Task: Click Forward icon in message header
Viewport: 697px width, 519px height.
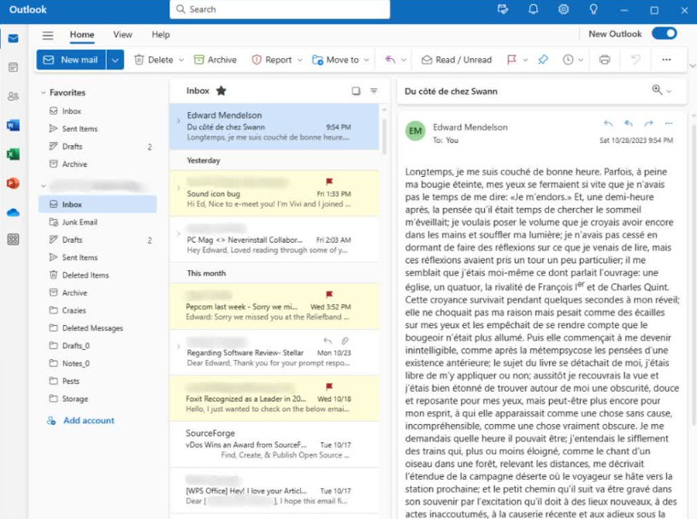Action: (648, 123)
